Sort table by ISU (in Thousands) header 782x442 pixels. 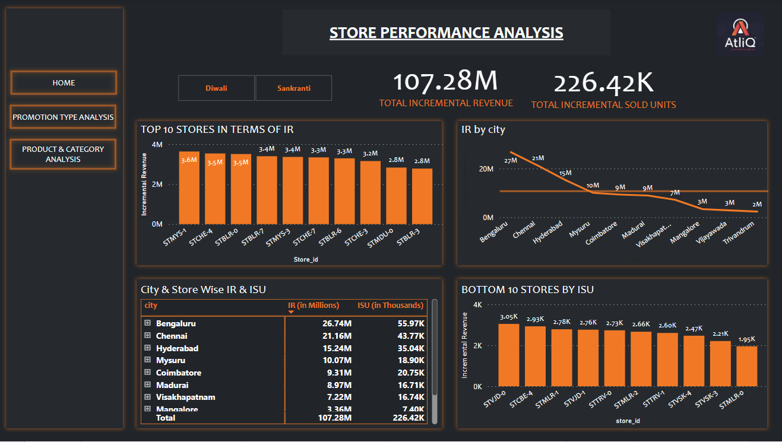click(390, 306)
